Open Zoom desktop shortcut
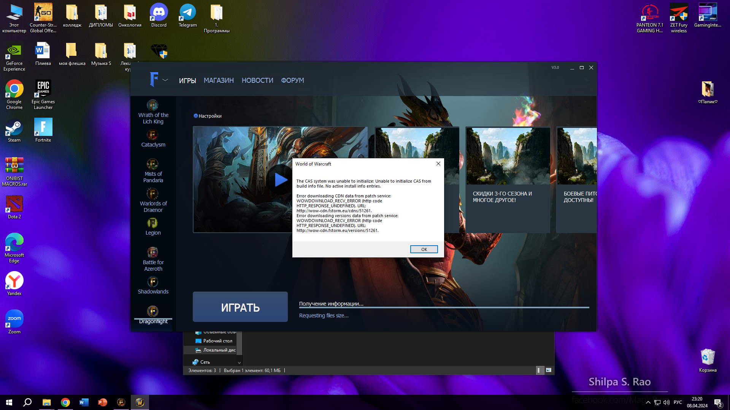730x410 pixels. pos(14,322)
